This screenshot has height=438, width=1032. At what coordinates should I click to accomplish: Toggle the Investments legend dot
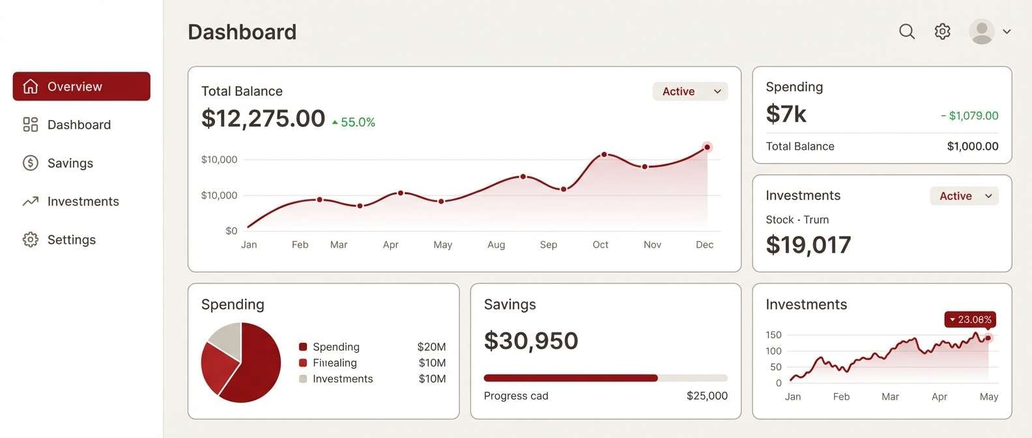[x=302, y=378]
